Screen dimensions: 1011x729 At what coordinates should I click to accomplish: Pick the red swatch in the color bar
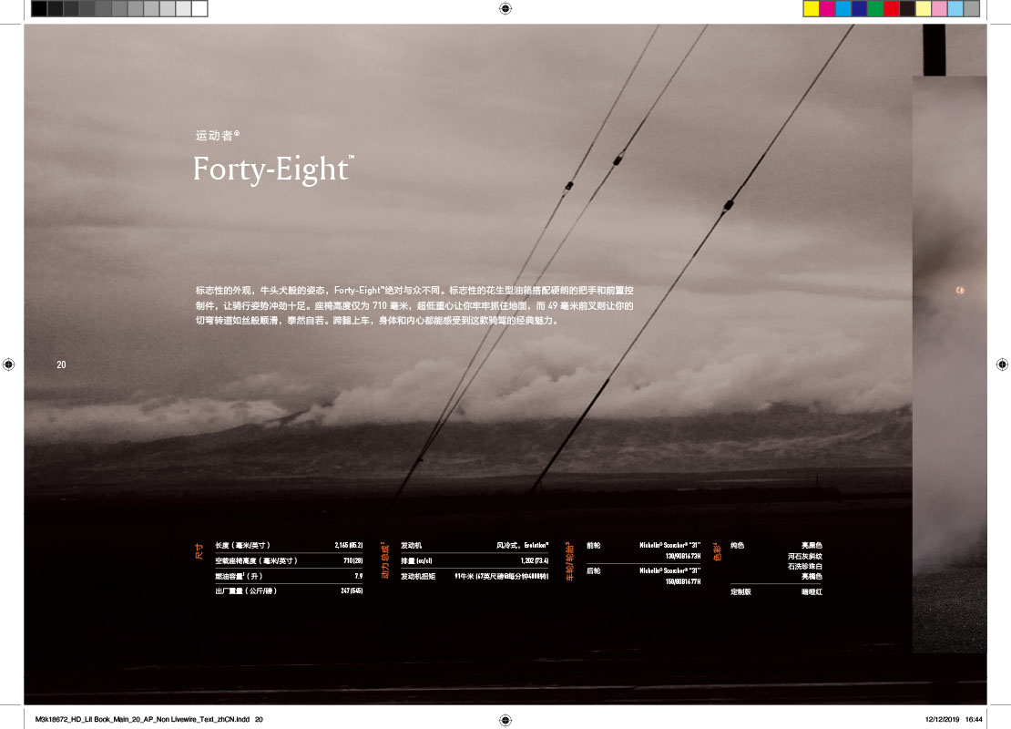click(x=892, y=8)
